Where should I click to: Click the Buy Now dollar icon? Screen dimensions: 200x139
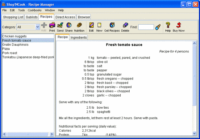[179, 25]
